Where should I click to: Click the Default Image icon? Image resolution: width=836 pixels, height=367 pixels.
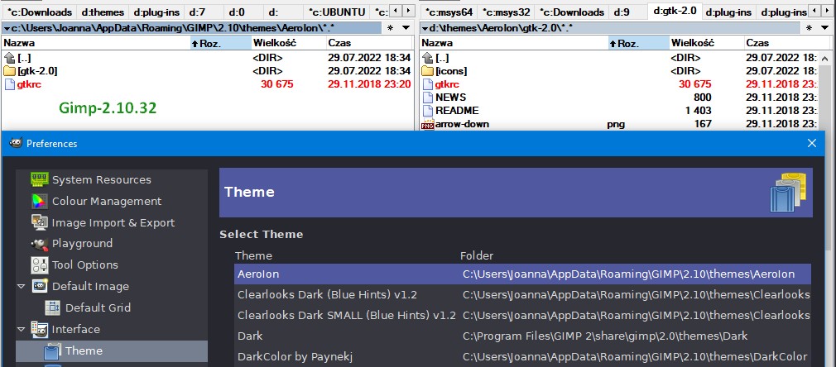coord(40,286)
